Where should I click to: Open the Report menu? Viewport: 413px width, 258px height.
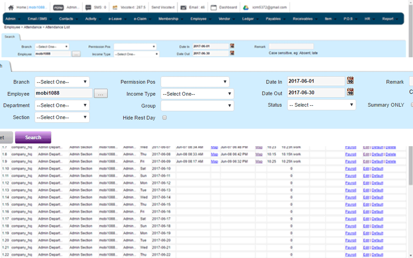(x=390, y=19)
